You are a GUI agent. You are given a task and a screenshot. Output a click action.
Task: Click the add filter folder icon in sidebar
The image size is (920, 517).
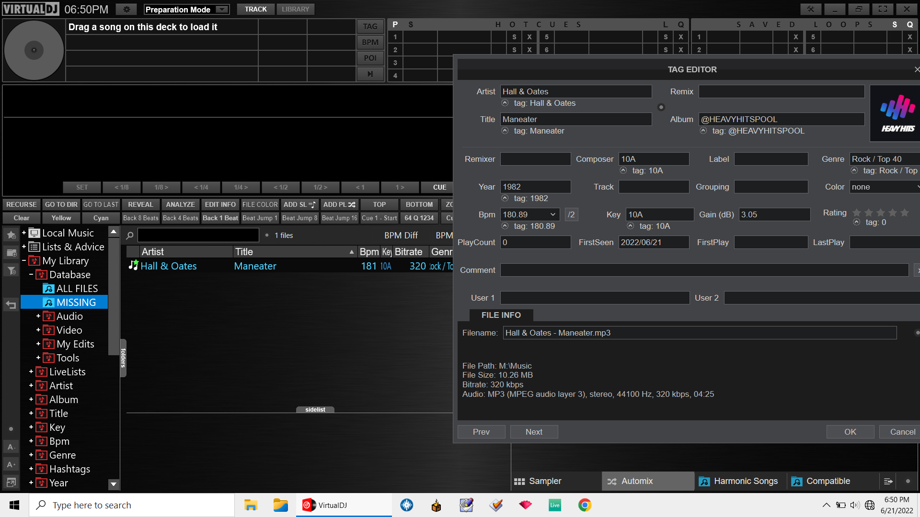point(11,271)
